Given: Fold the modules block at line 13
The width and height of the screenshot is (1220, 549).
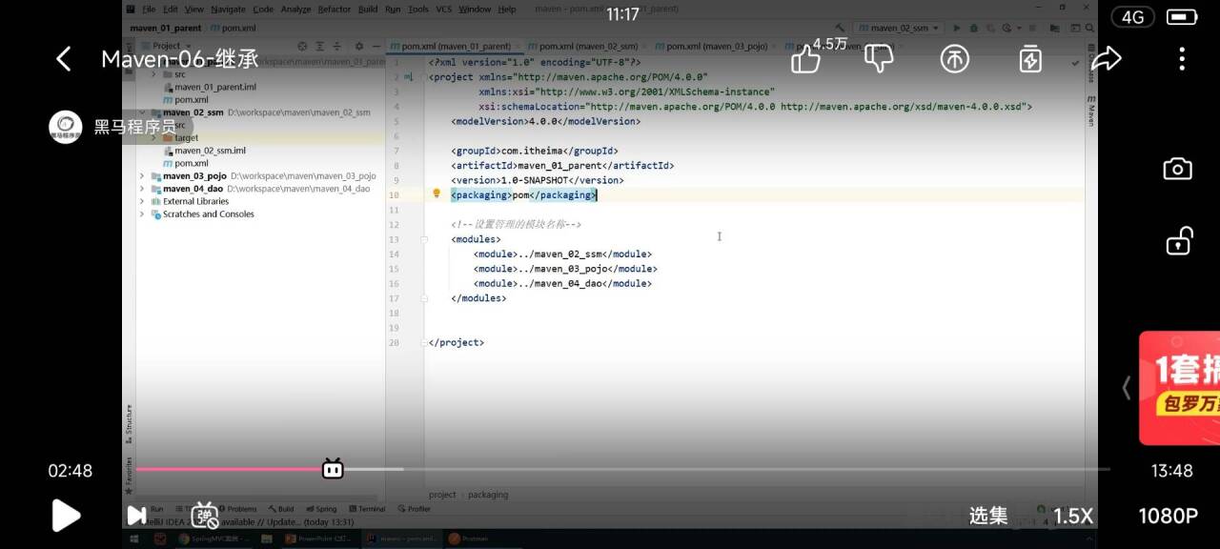Looking at the screenshot, I should [x=424, y=239].
